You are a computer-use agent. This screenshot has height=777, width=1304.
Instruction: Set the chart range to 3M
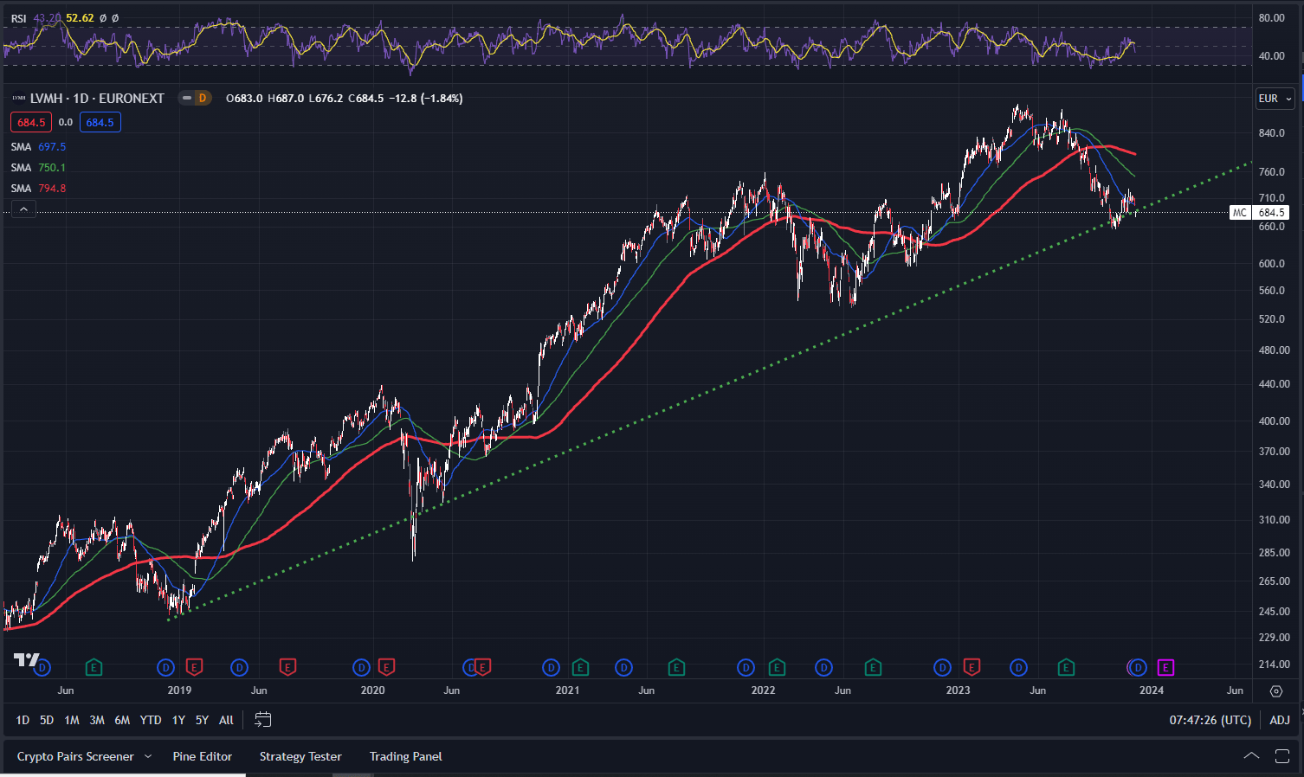pyautogui.click(x=97, y=720)
